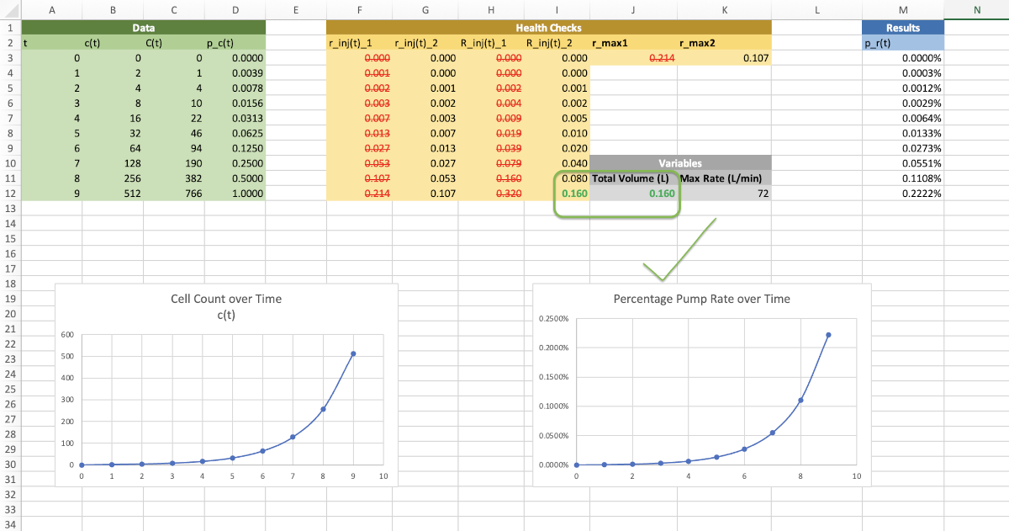Click the gray Variables header cell
This screenshot has height=531, width=1009.
click(x=679, y=163)
